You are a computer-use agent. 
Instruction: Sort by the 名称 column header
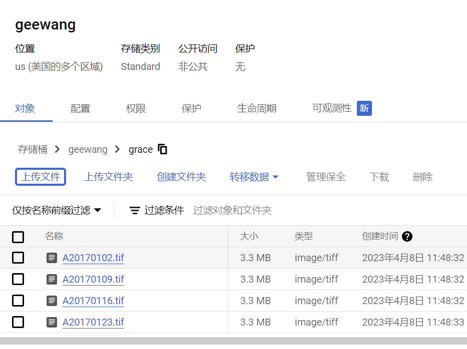tap(54, 236)
